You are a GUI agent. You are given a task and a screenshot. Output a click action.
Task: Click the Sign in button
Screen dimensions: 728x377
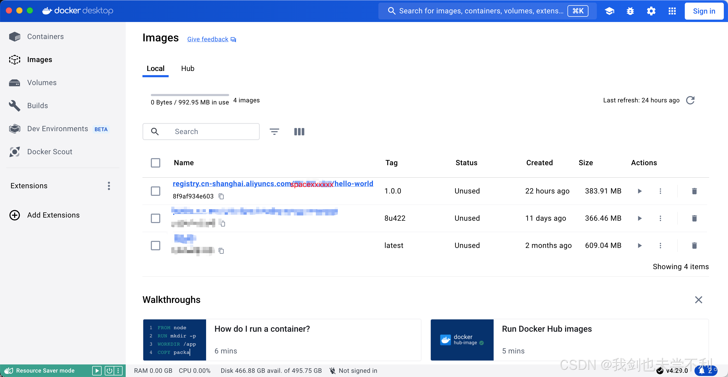(x=704, y=11)
